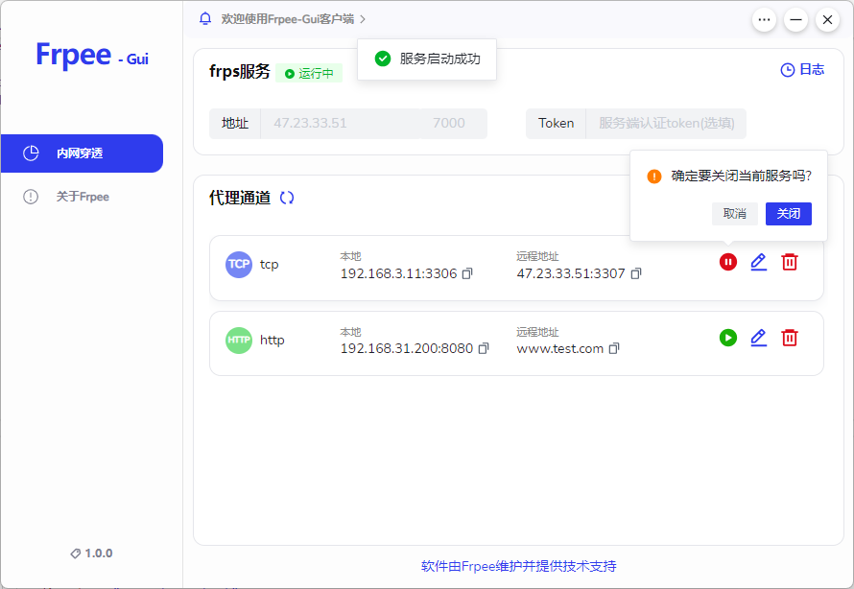The height and width of the screenshot is (589, 854).
Task: Click the 服务启动成功 toast message
Action: (427, 59)
